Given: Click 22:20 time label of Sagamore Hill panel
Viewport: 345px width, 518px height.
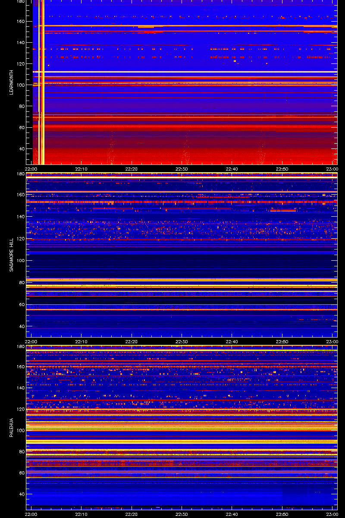Looking at the screenshot, I should point(132,341).
